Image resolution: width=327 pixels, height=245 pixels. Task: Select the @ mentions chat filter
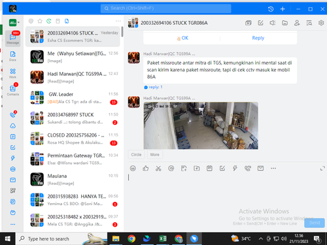31,21
